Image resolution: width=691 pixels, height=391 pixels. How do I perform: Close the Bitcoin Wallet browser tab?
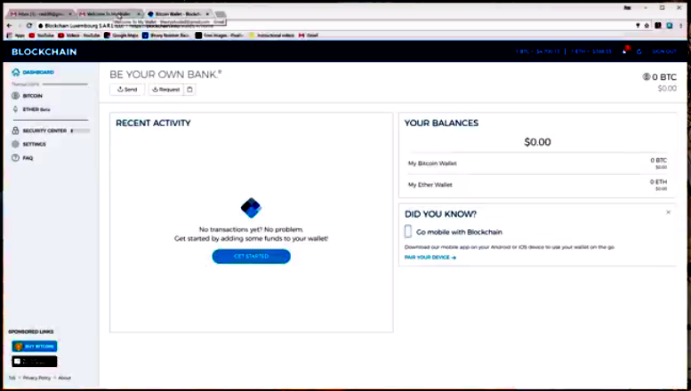point(207,14)
